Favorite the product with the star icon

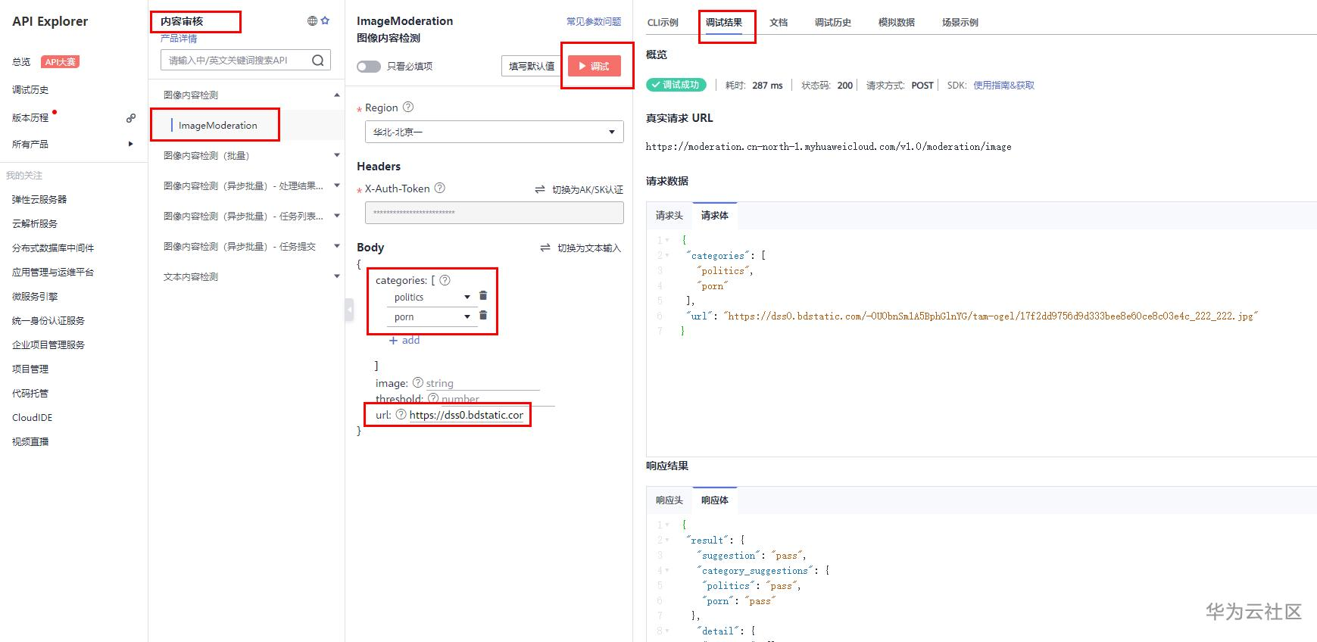(x=325, y=21)
